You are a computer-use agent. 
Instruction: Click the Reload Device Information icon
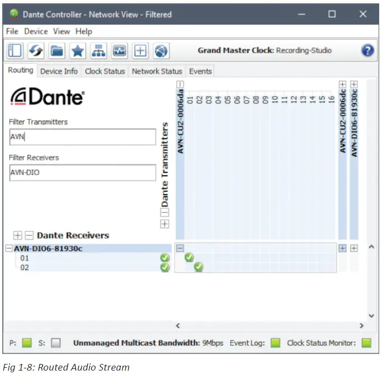click(36, 51)
